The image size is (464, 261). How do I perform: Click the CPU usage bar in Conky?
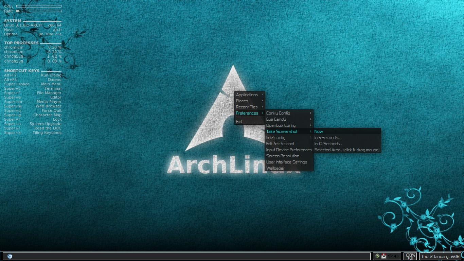(x=39, y=6)
